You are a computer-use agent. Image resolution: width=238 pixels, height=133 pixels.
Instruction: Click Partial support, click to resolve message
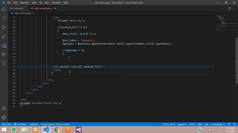[x=55, y=124]
